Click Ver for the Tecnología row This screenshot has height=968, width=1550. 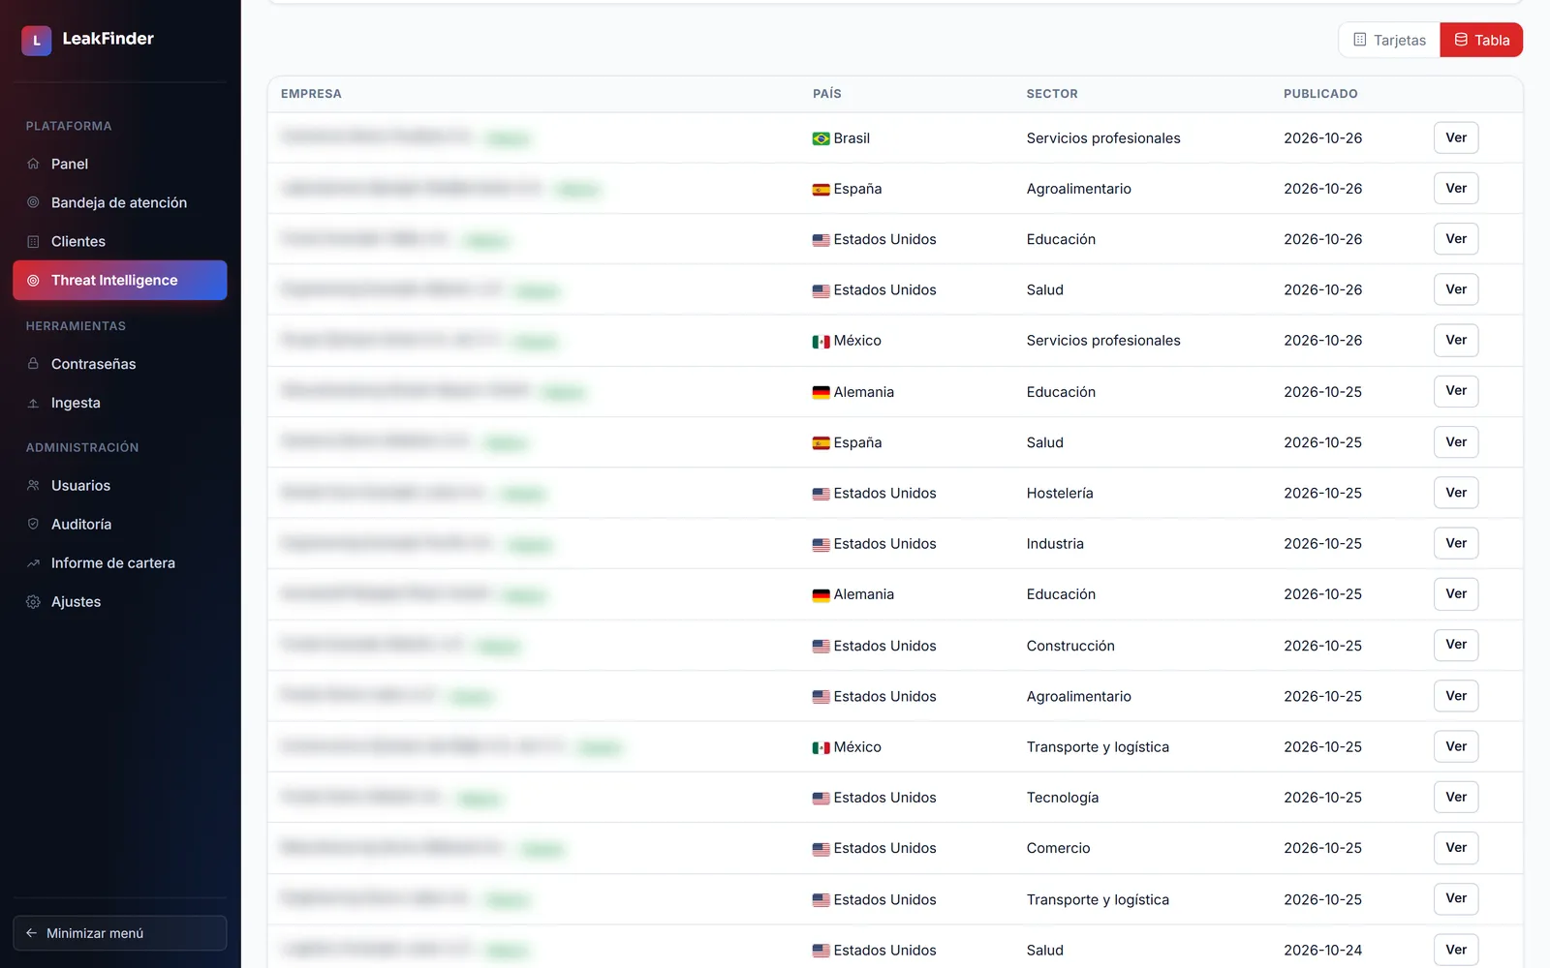(1456, 797)
